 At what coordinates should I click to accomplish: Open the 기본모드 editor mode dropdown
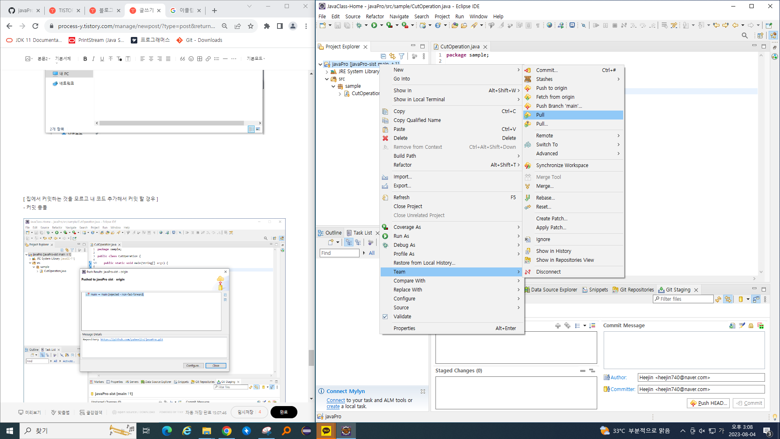pos(256,59)
